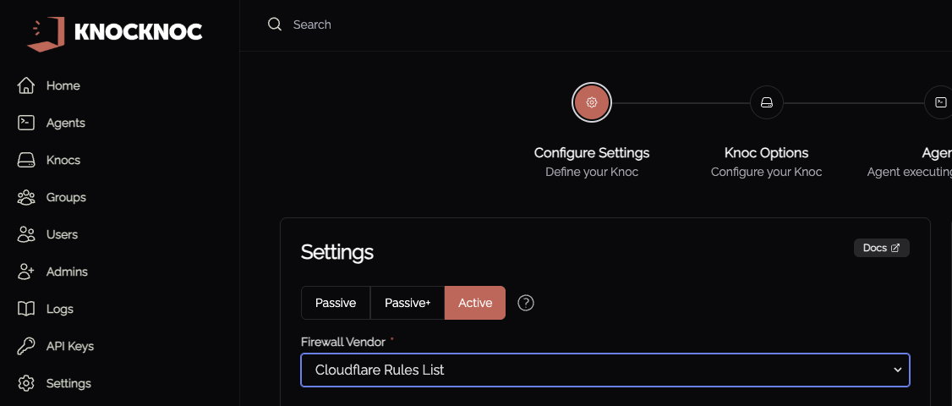Click the sidebar Settings gear icon
This screenshot has width=952, height=406.
(x=26, y=383)
